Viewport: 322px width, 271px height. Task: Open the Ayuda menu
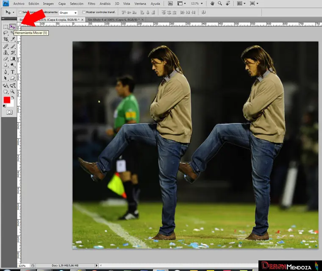point(155,3)
